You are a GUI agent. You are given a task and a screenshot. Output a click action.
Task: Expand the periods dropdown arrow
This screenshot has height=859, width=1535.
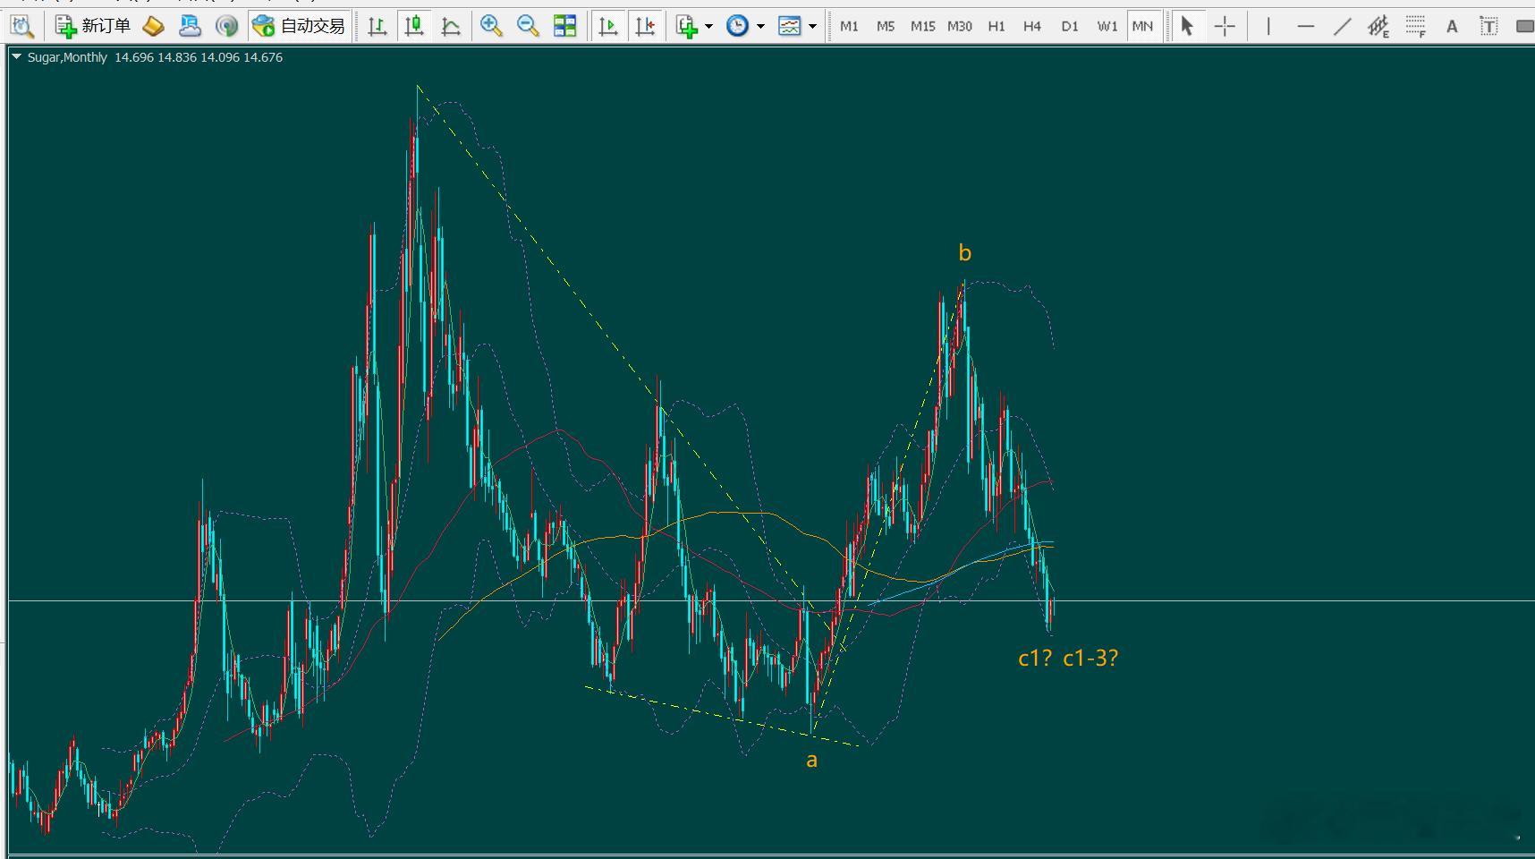[760, 26]
